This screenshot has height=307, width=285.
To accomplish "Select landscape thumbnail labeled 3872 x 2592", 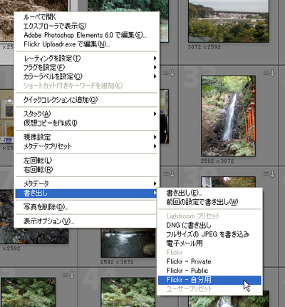I will 229,21.
